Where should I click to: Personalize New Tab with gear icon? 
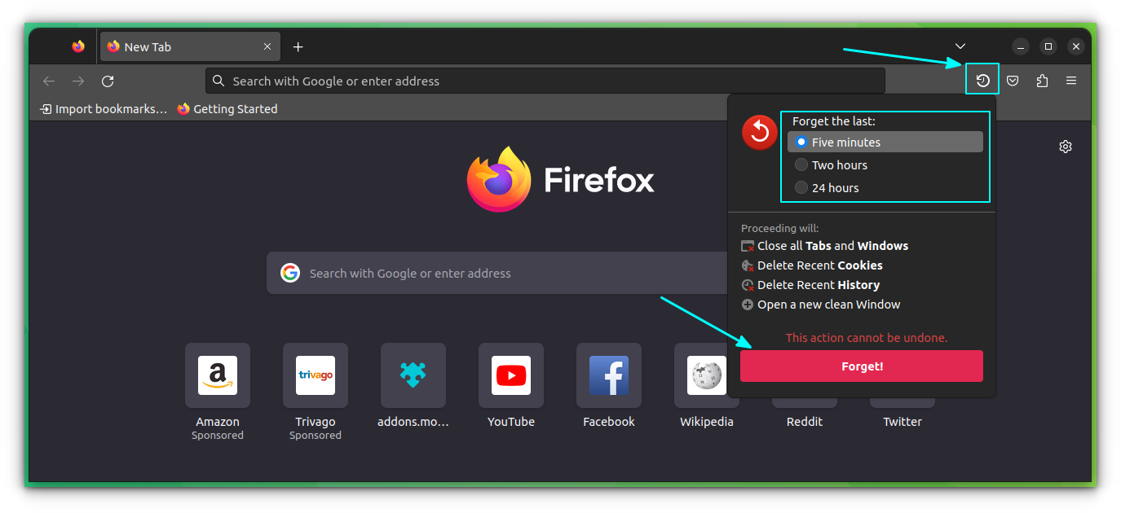(1065, 147)
